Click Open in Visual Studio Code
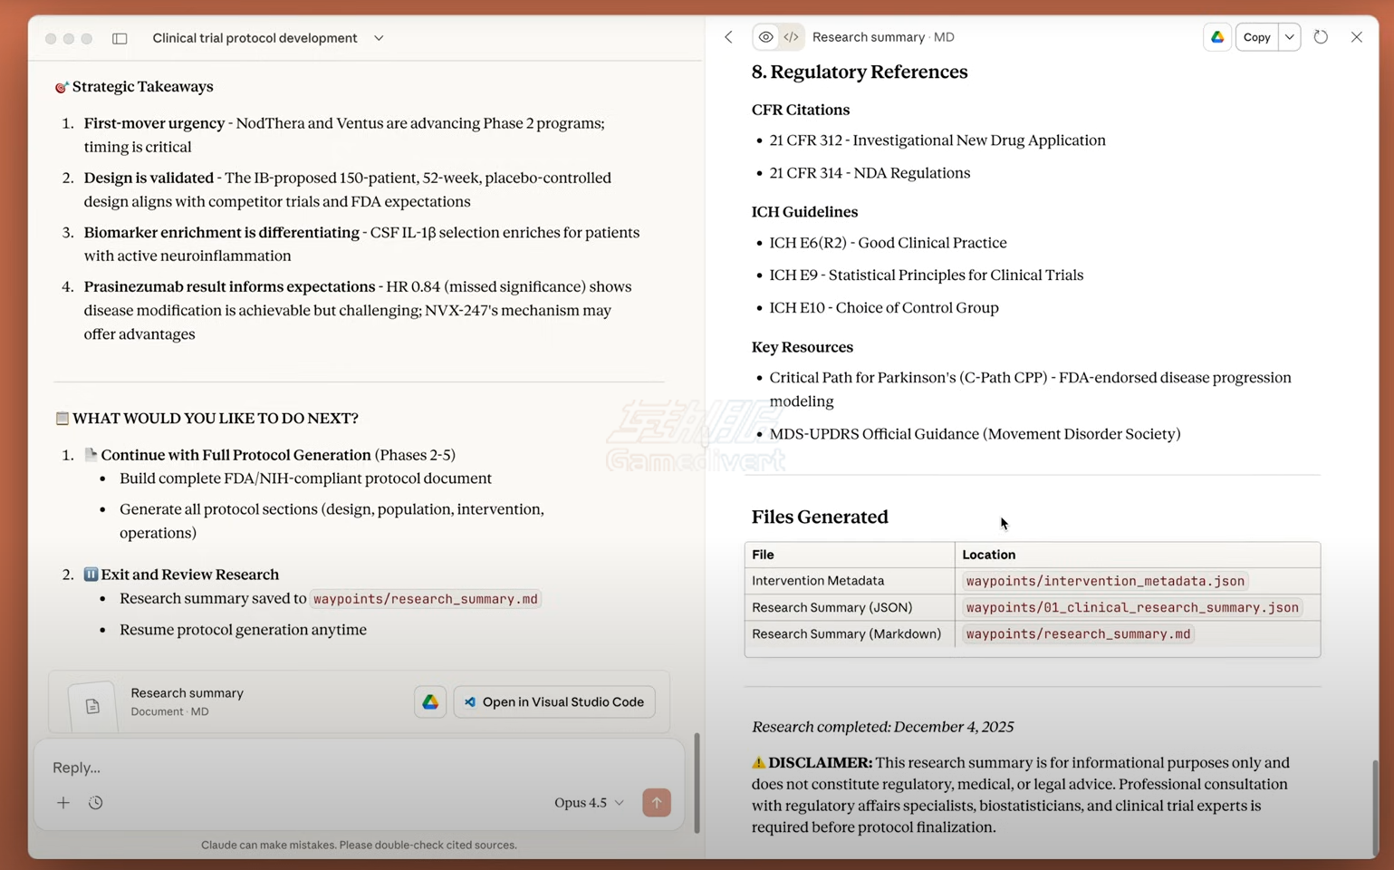Viewport: 1394px width, 870px height. [554, 701]
